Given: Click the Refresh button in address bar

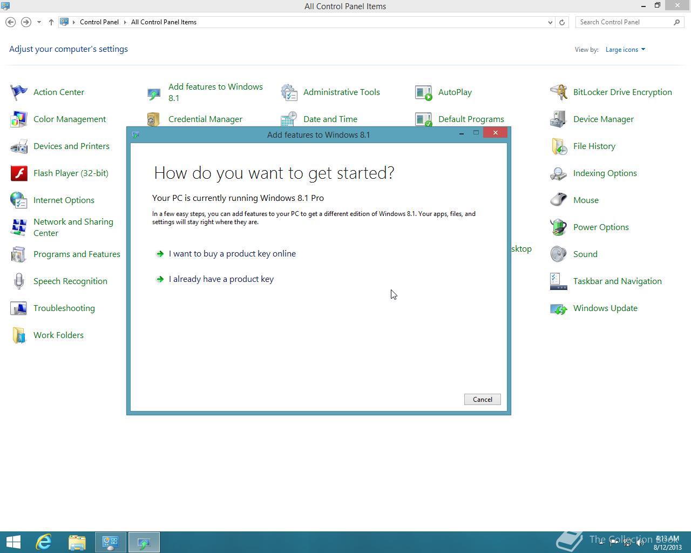Looking at the screenshot, I should pyautogui.click(x=562, y=22).
